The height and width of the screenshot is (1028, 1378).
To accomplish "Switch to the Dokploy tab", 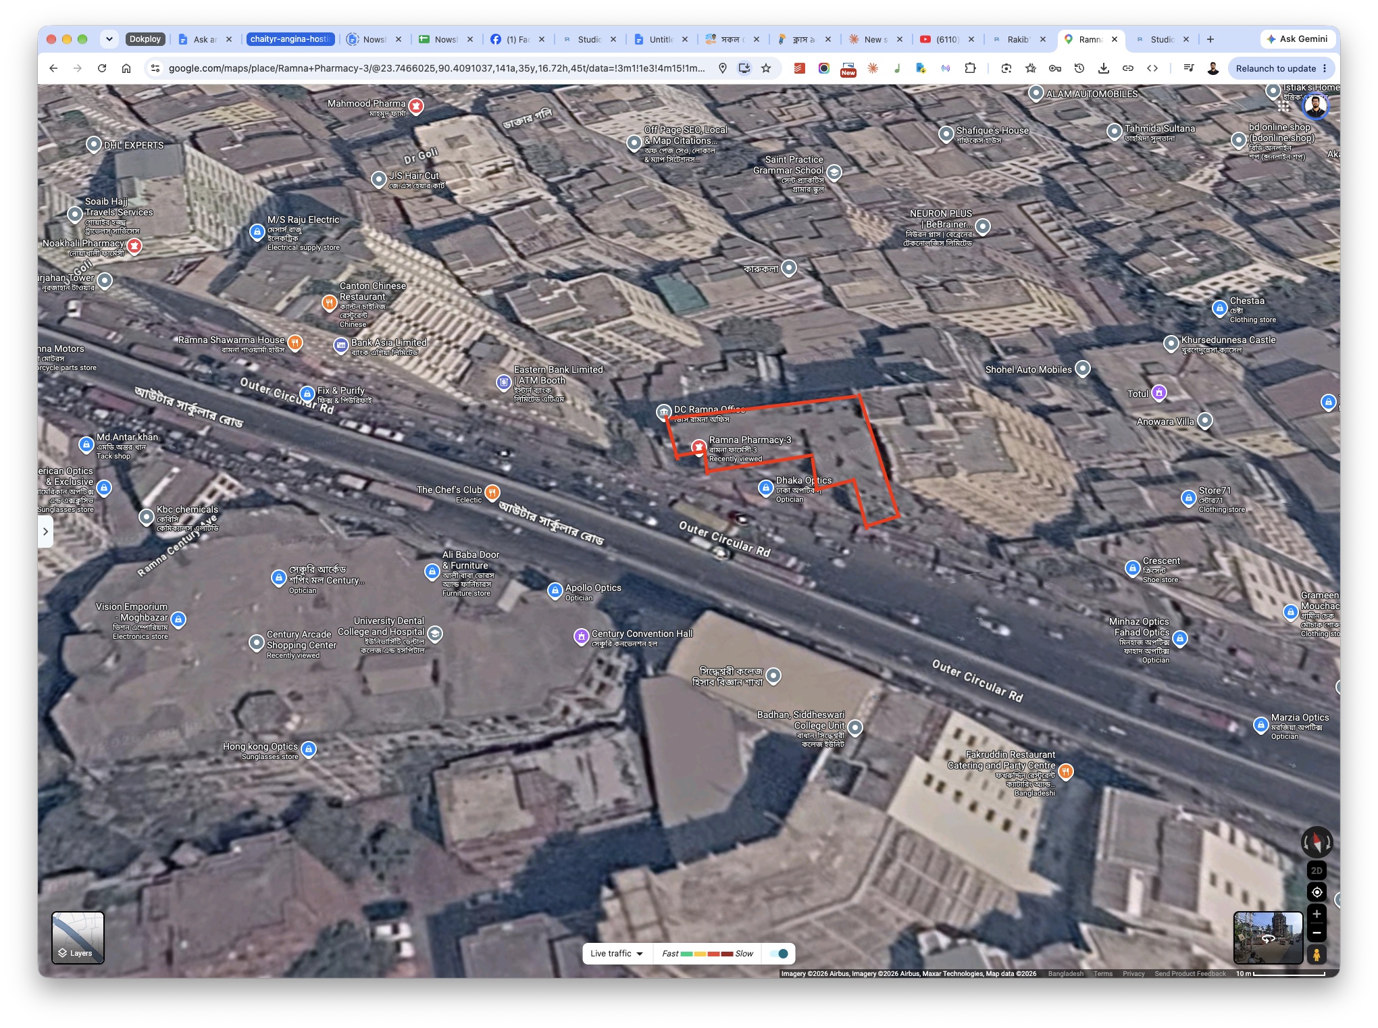I will pyautogui.click(x=145, y=39).
